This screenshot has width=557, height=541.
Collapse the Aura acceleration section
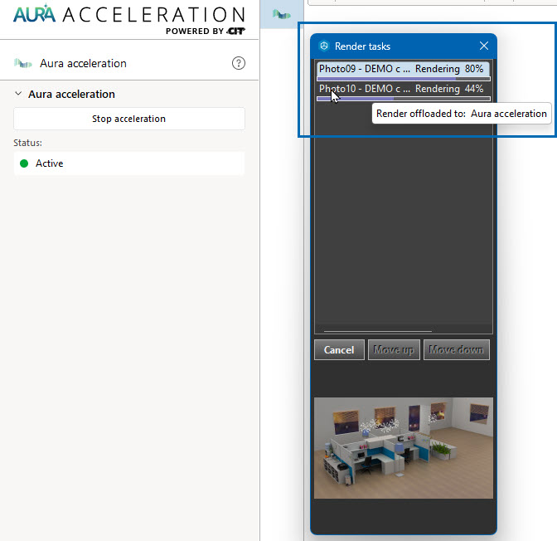point(18,94)
